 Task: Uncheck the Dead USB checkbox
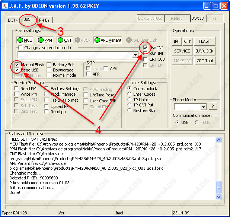[x=17, y=70]
